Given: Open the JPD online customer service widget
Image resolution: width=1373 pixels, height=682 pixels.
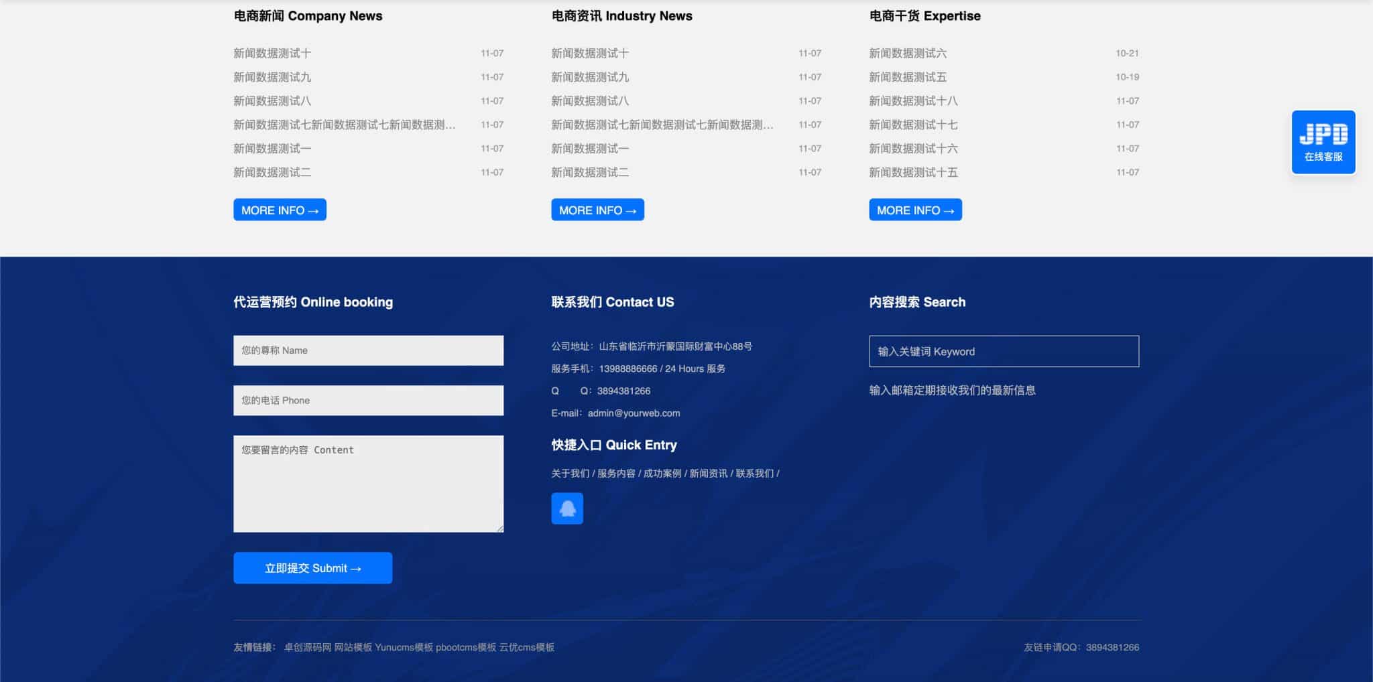Looking at the screenshot, I should pos(1323,142).
